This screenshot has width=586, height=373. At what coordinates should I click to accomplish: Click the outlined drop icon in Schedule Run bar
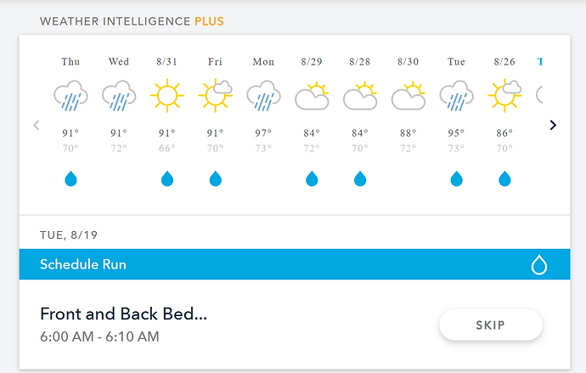(539, 264)
